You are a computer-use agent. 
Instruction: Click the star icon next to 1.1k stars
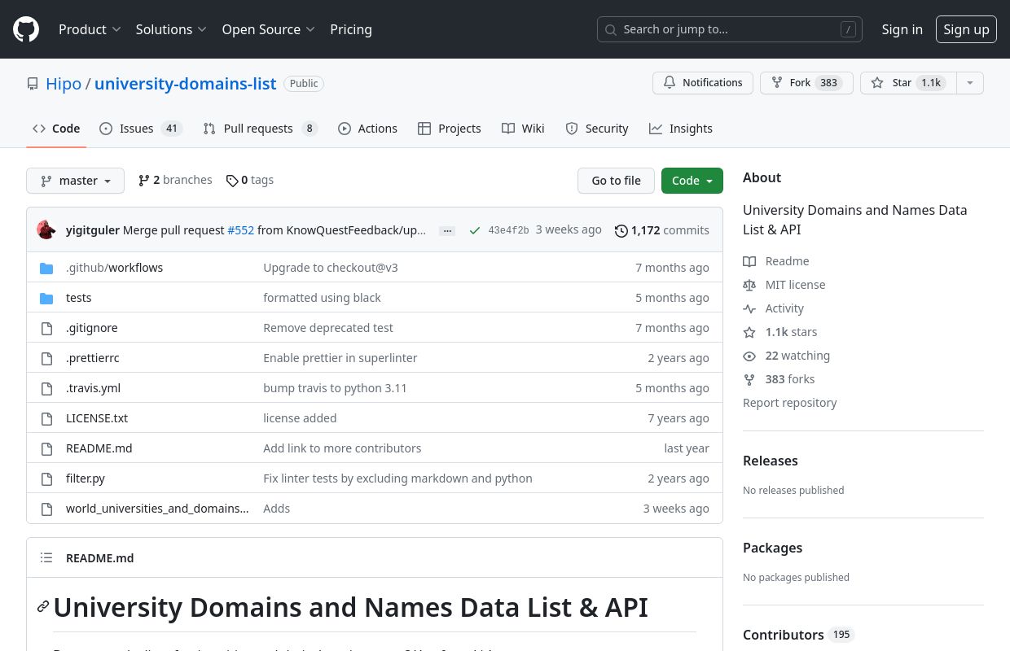[749, 332]
